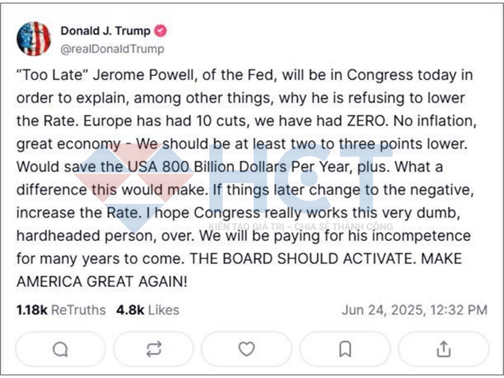ReTruth this post using the repost icon
This screenshot has height=378, width=504.
point(154,349)
